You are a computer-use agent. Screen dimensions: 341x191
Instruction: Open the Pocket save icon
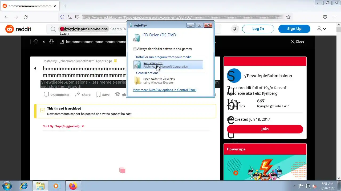coord(325,17)
